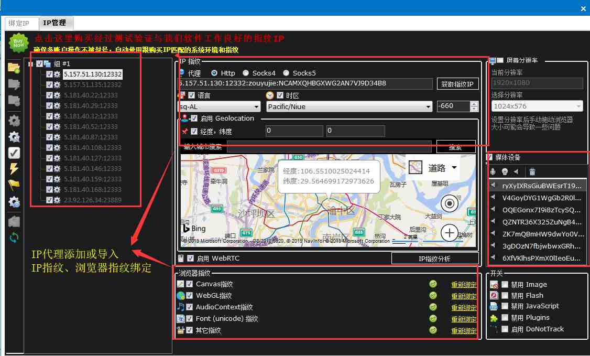Click the city search input field
The height and width of the screenshot is (356, 590).
pyautogui.click(x=329, y=147)
